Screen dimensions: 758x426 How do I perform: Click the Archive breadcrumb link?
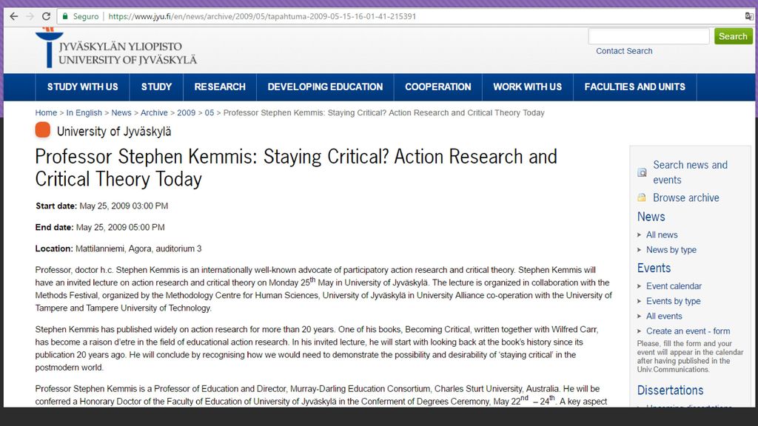(x=154, y=112)
